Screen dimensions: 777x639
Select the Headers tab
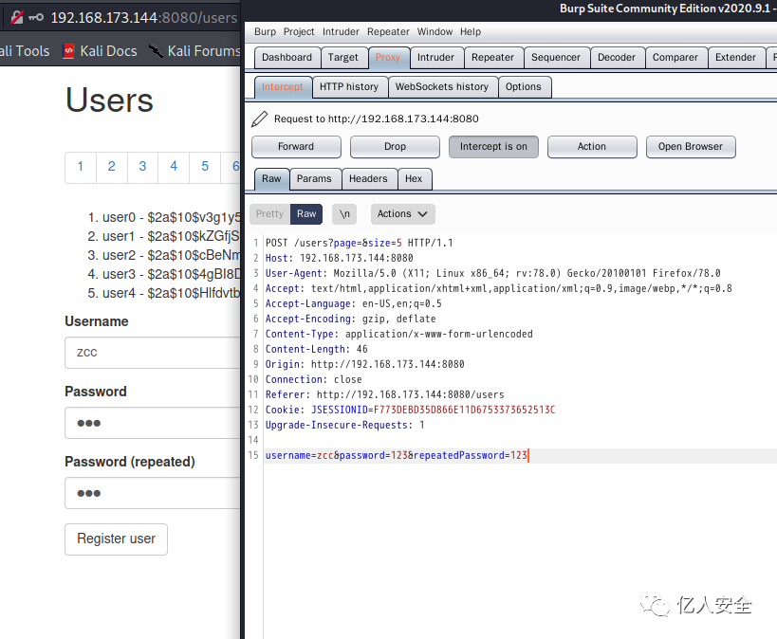[x=367, y=179]
